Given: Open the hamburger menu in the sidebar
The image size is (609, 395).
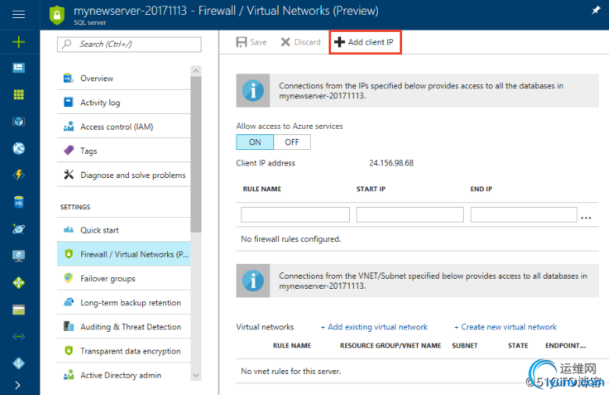Looking at the screenshot, I should (19, 15).
